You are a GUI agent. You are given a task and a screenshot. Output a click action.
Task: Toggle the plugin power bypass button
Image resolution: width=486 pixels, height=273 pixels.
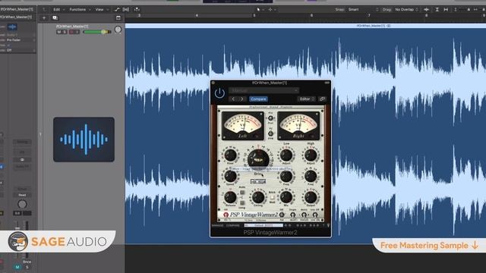click(x=219, y=93)
